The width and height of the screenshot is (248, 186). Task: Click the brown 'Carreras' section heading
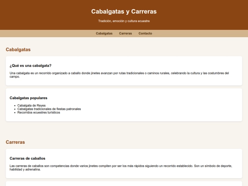(15, 142)
